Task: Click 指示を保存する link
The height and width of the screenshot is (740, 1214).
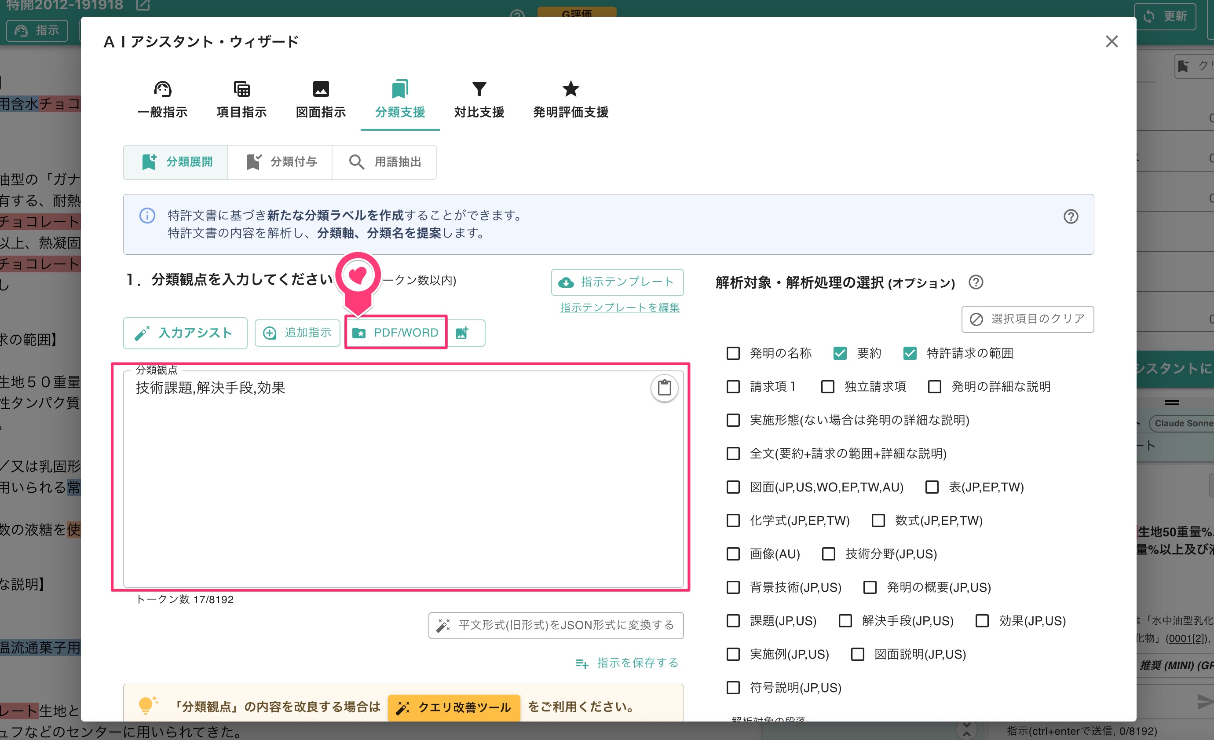Action: (627, 663)
